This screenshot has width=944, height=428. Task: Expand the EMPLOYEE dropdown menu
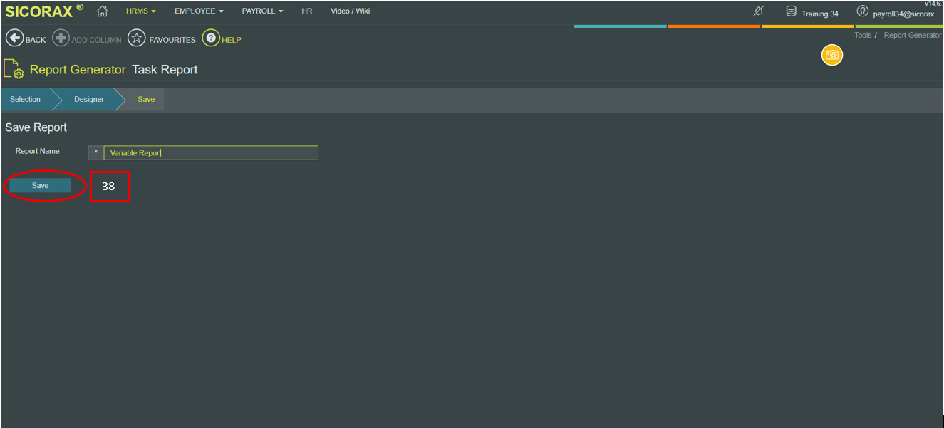[199, 11]
